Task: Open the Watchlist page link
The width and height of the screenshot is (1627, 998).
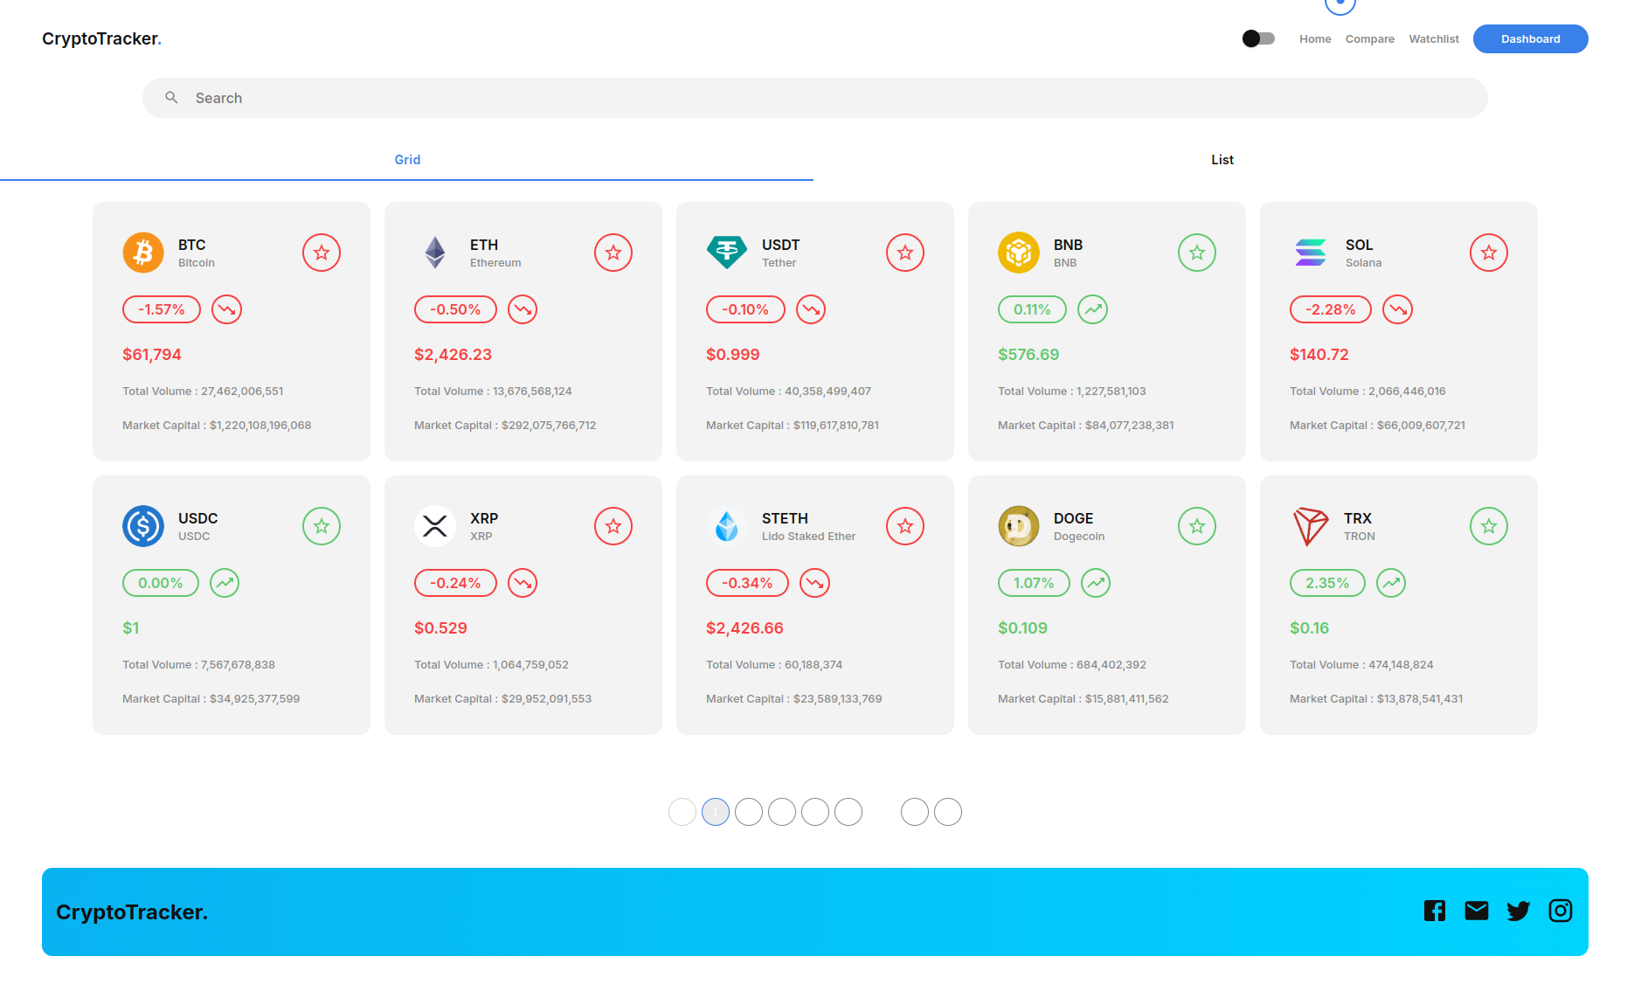Action: coord(1434,39)
